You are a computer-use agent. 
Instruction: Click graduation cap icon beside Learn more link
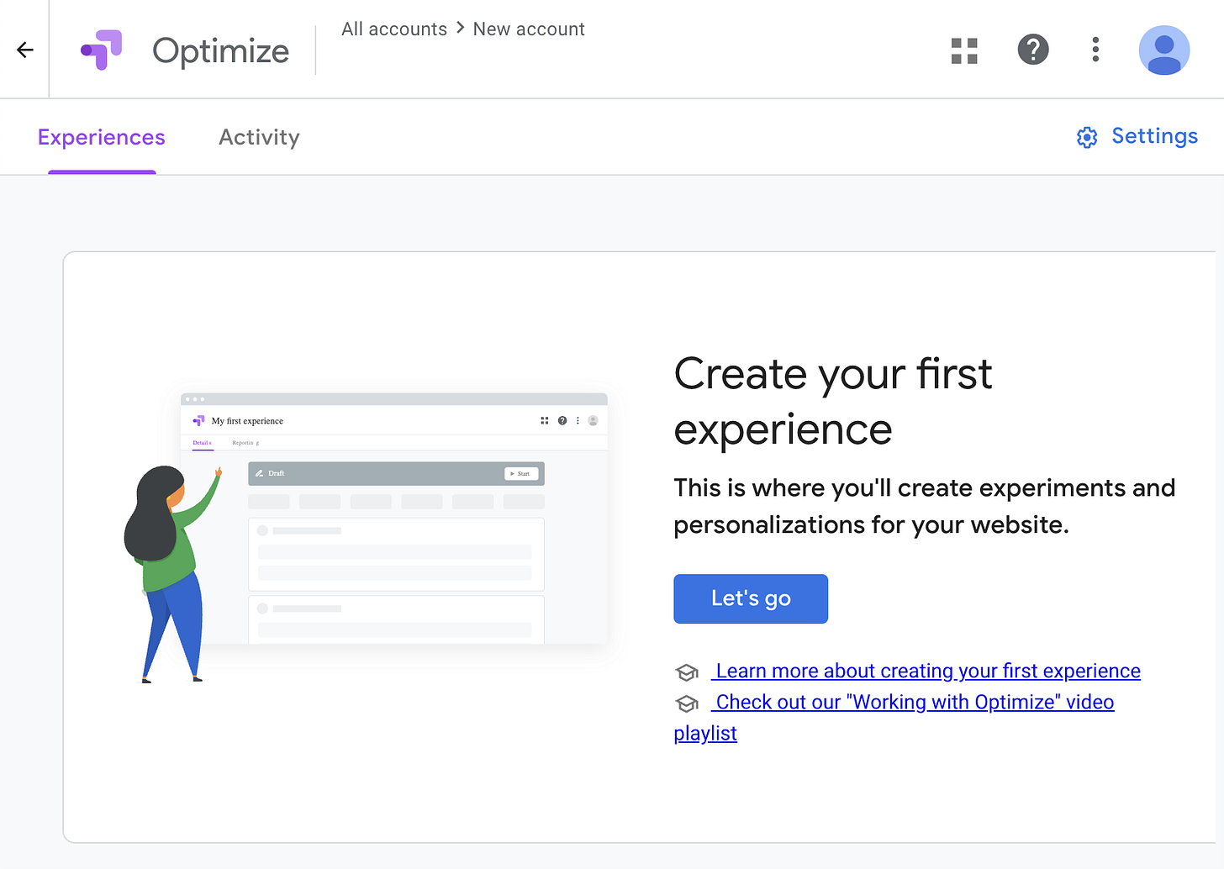tap(687, 672)
